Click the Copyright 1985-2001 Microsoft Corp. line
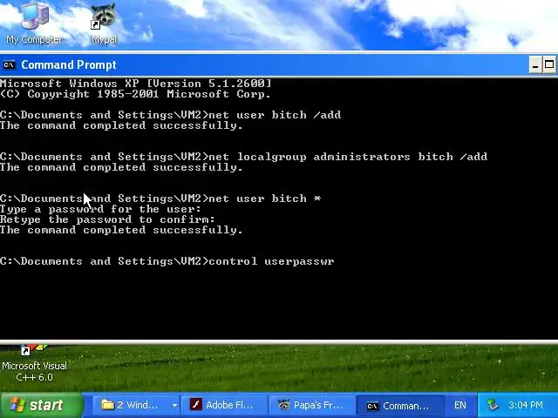558x418 pixels. click(x=135, y=94)
